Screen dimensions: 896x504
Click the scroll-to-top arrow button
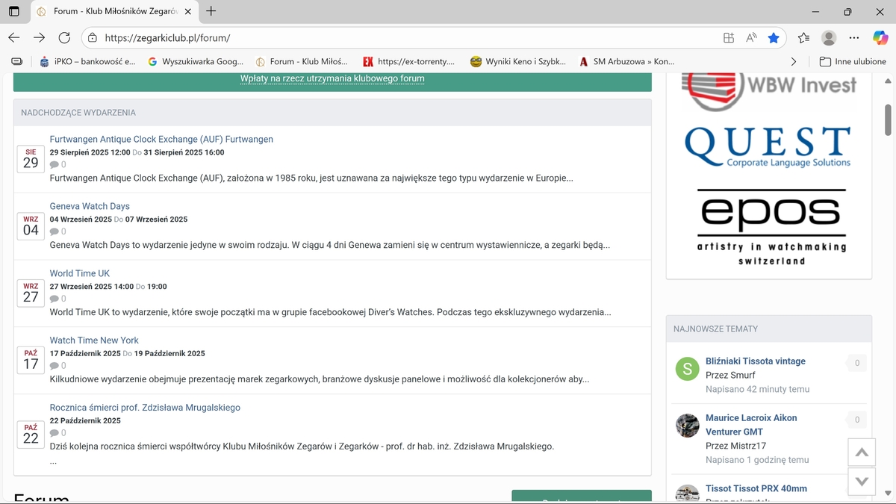click(861, 452)
